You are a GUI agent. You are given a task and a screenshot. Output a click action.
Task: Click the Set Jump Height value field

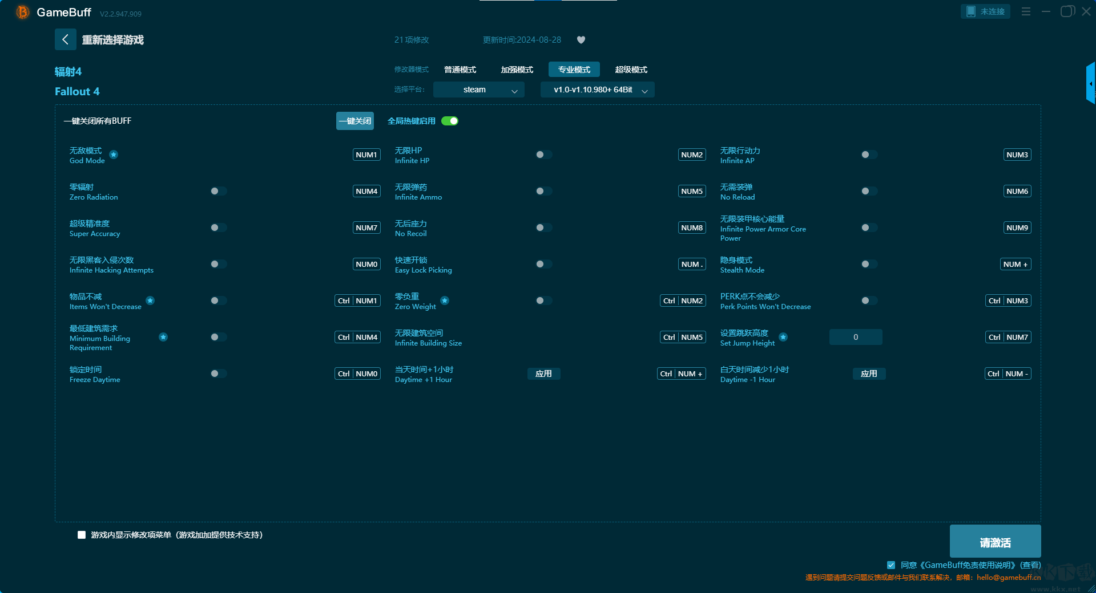coord(855,337)
